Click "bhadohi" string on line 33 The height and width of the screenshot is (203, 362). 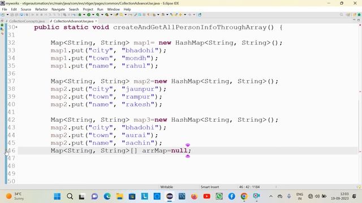[x=141, y=50]
